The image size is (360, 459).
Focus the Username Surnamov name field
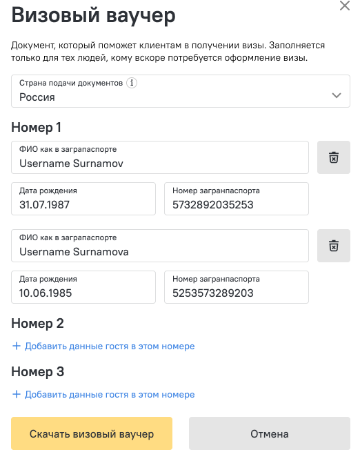[x=160, y=157]
